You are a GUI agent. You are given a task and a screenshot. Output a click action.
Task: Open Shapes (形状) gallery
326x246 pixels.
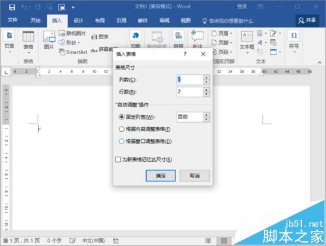click(69, 42)
